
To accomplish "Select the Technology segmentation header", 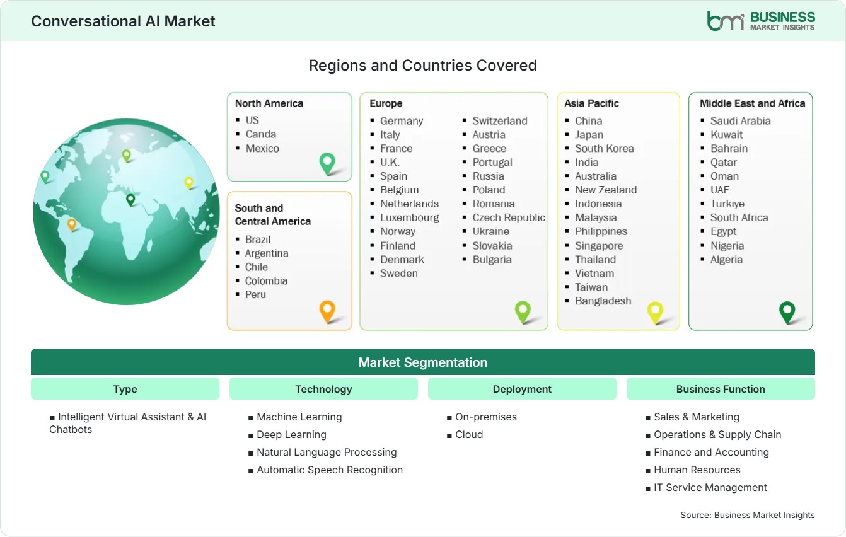I will (x=323, y=389).
